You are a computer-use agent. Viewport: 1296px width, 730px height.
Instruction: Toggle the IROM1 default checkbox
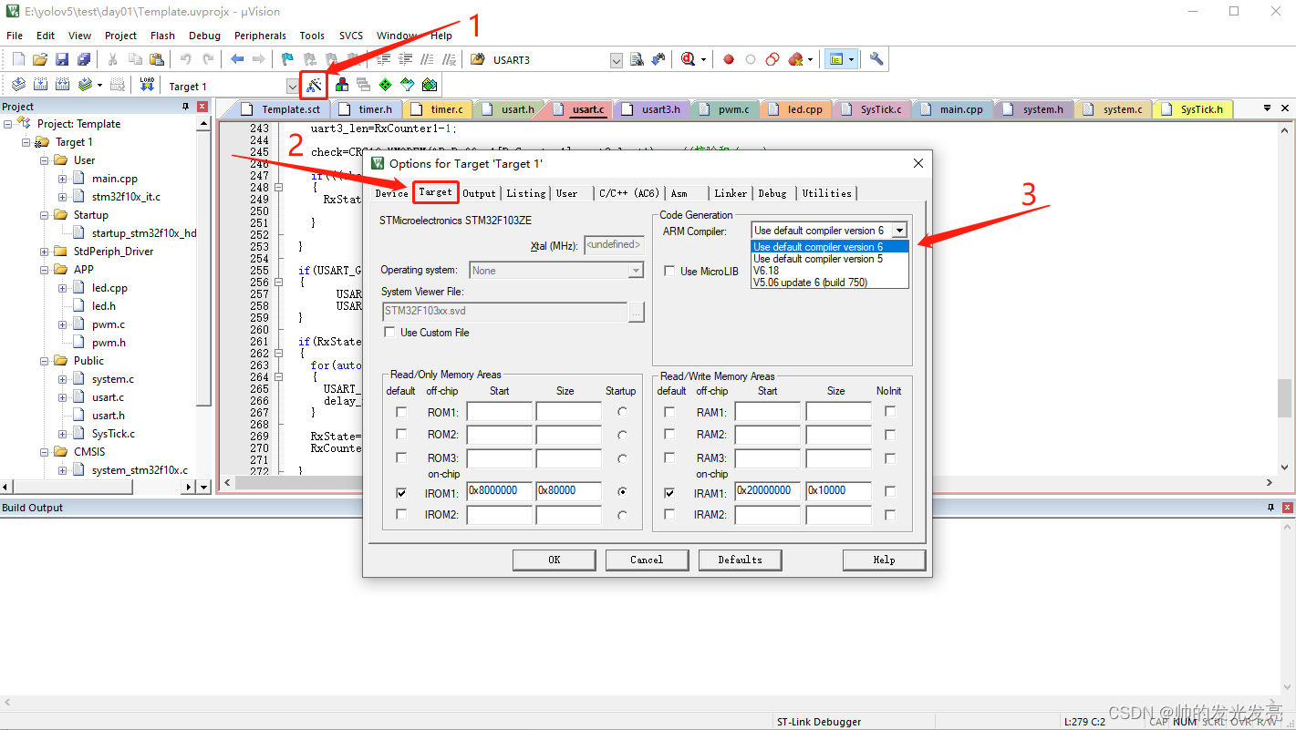tap(401, 493)
